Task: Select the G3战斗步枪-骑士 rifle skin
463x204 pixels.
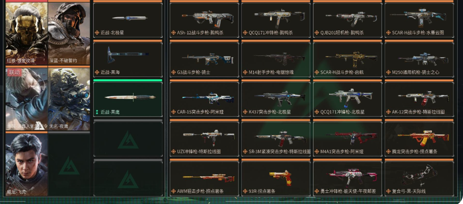Action: pos(204,60)
